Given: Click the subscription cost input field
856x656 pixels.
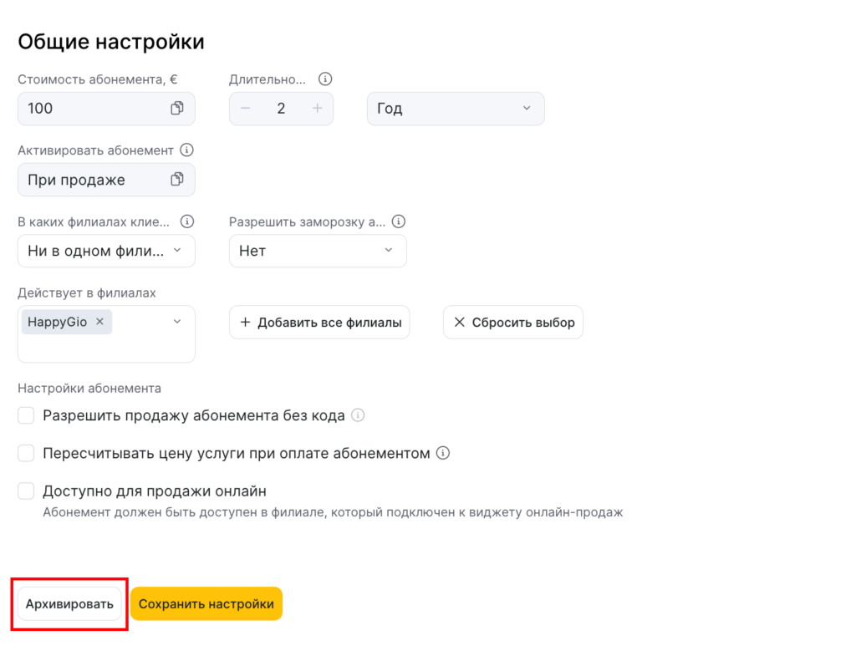Looking at the screenshot, I should pos(92,109).
